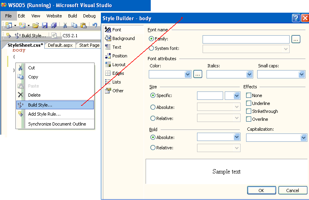The height and width of the screenshot is (200, 309).
Task: Switch to the Default.aspx tab
Action: [x=60, y=45]
